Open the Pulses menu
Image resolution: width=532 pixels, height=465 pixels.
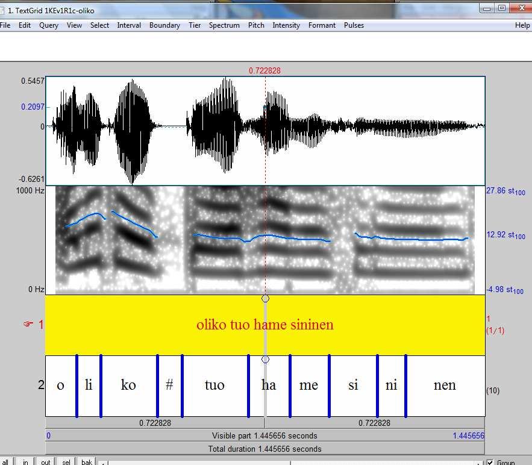354,25
